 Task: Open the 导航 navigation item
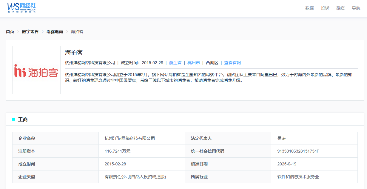(x=356, y=8)
